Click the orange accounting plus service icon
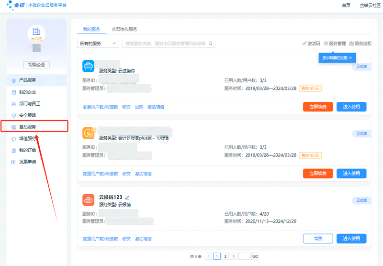 (x=89, y=133)
